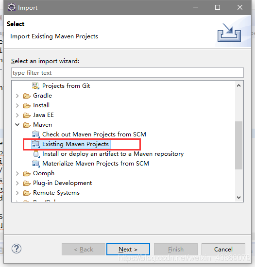Expand the Java EE category
255x267 pixels.
pyautogui.click(x=17, y=115)
